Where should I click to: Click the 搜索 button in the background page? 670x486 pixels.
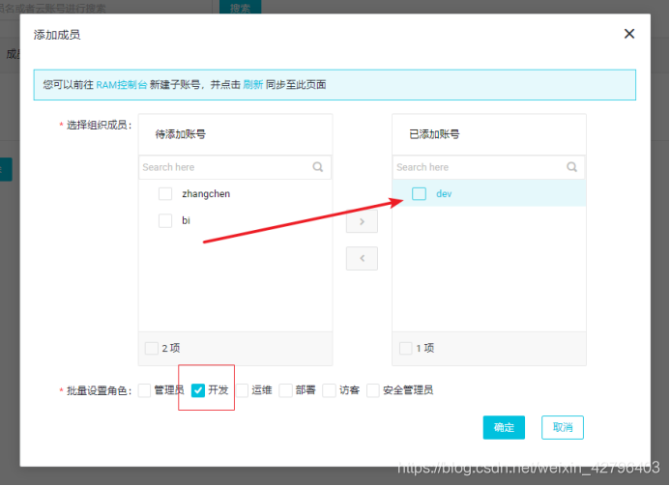coord(240,7)
